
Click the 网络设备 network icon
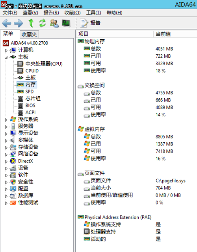[13, 154]
